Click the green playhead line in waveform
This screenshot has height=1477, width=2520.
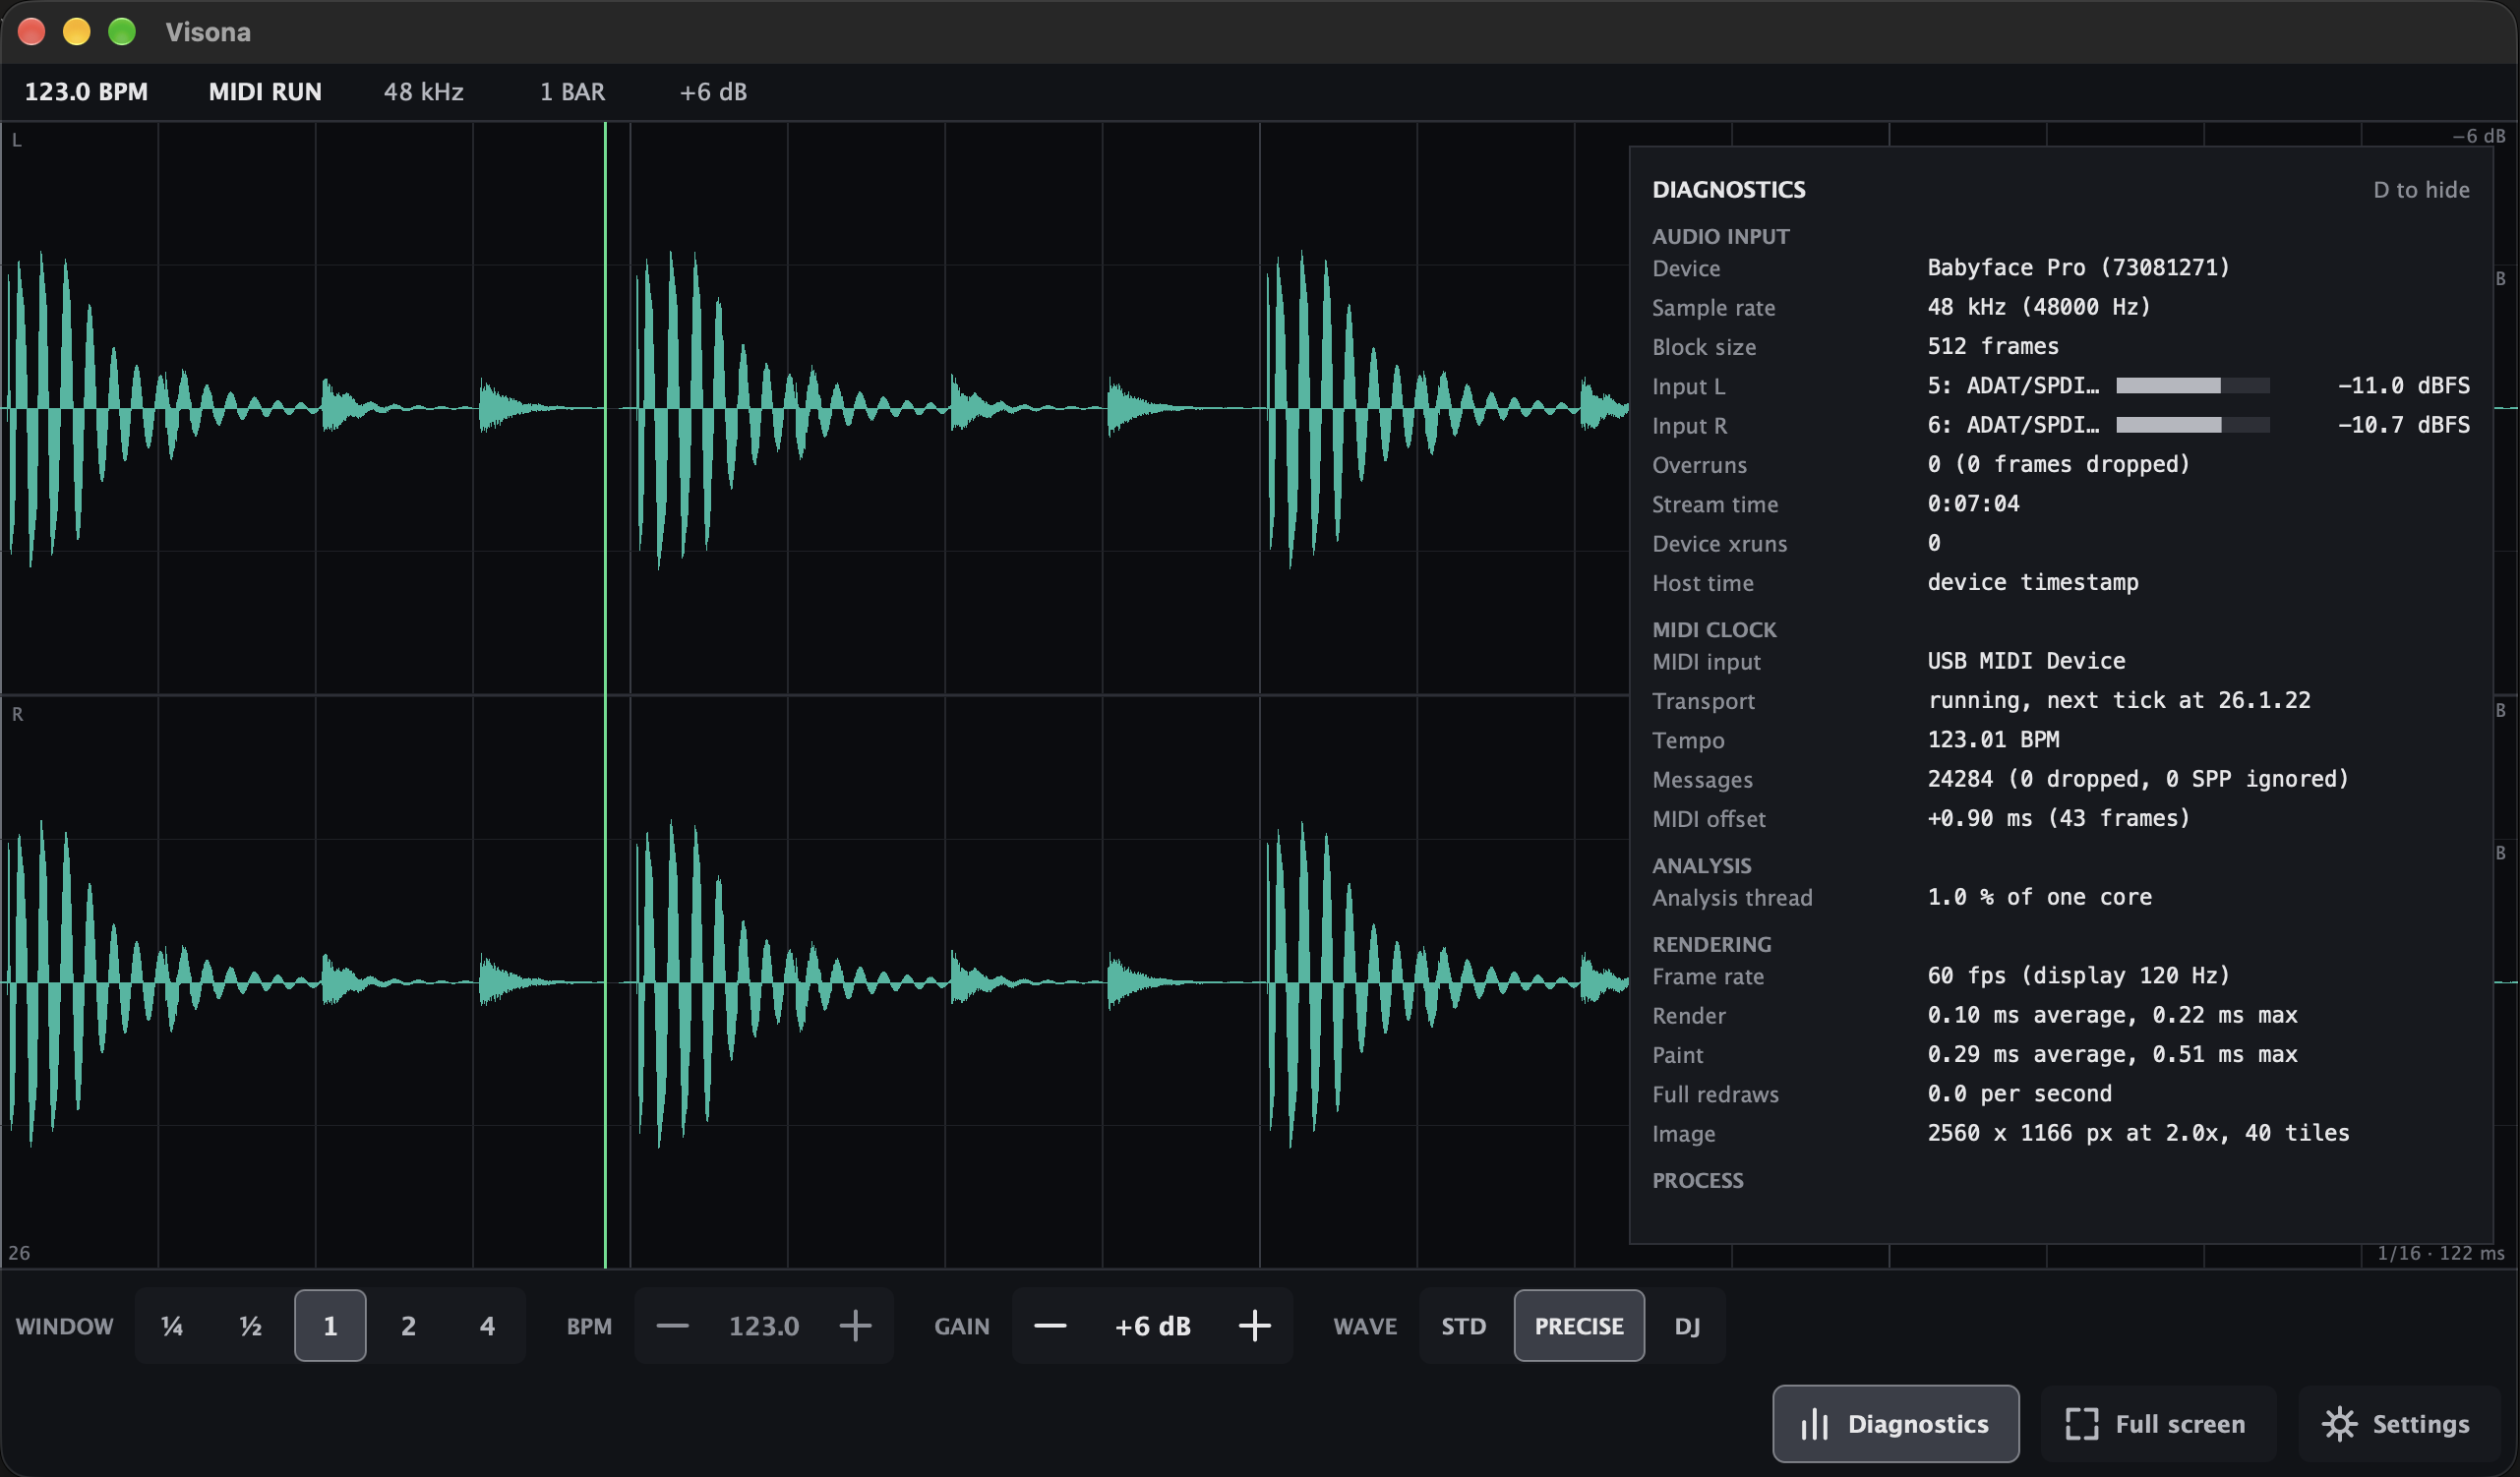[605, 694]
